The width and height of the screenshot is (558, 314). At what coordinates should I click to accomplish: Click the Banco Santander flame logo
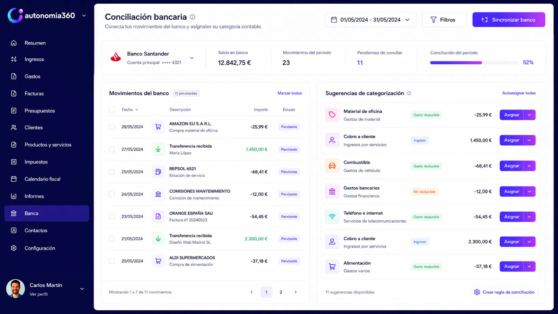point(116,57)
